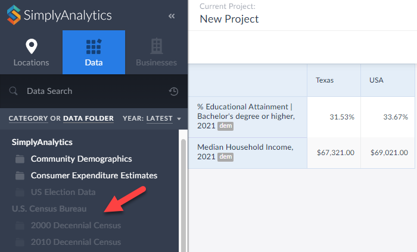Click the magnifying glass search icon
The width and height of the screenshot is (417, 252).
13,91
